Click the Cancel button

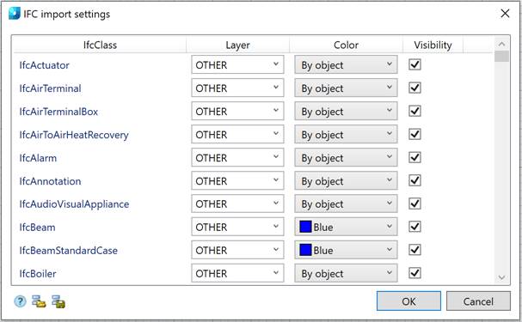click(x=478, y=301)
